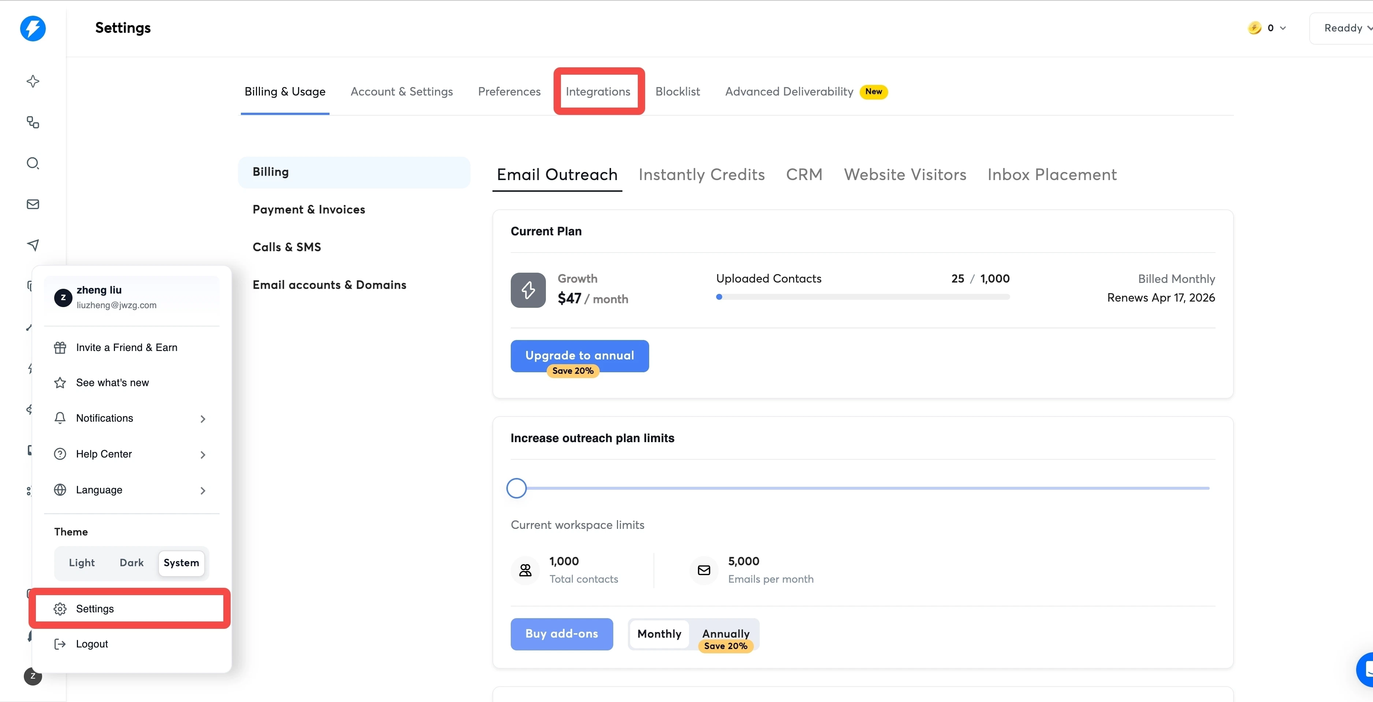The height and width of the screenshot is (702, 1373).
Task: Click the paper plane campaigns icon in sidebar
Action: point(33,245)
